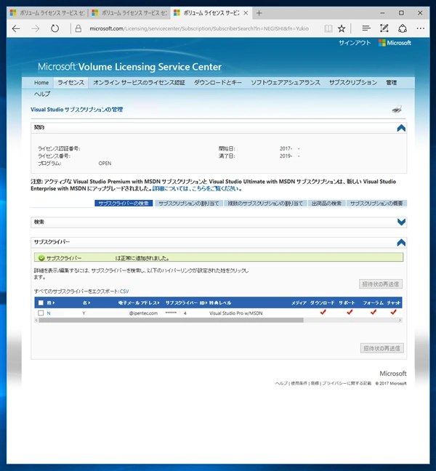Open the Home menu item
436x471 pixels.
[x=41, y=83]
